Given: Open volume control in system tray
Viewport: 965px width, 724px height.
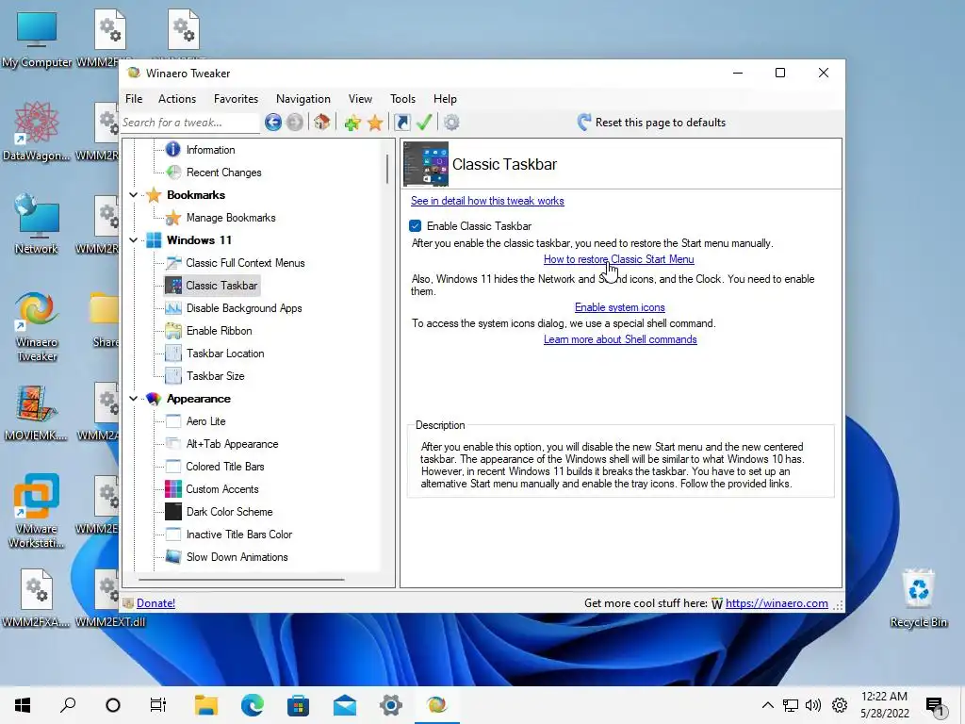Looking at the screenshot, I should (x=813, y=705).
